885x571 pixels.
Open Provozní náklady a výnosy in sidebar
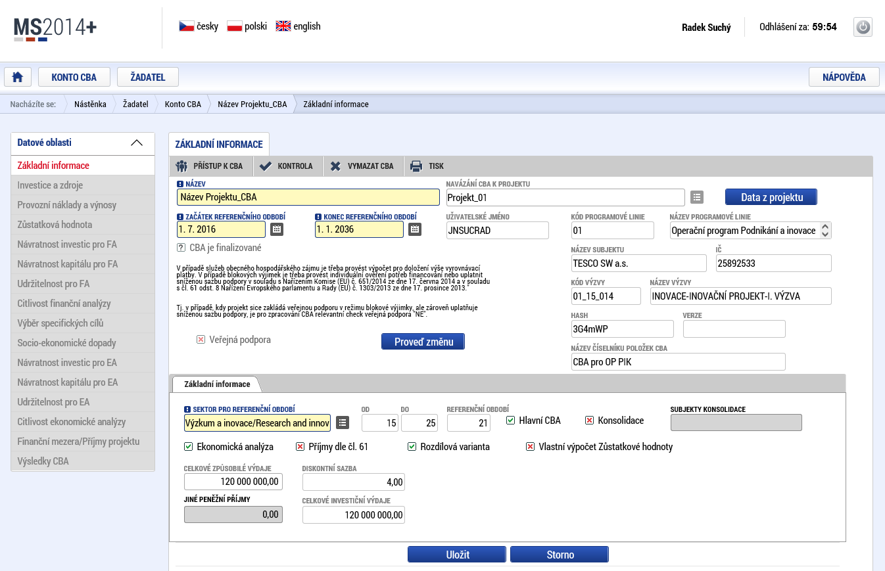[x=83, y=205]
